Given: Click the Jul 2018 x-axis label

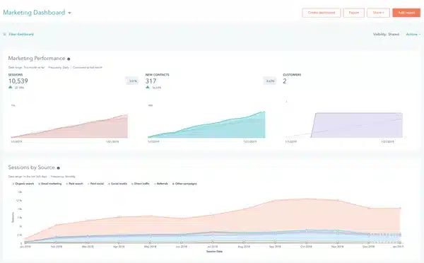Looking at the screenshot, I should pos(213,247).
